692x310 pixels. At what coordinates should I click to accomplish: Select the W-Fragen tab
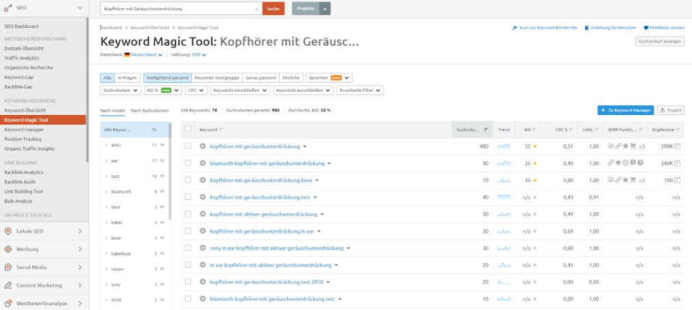[x=128, y=77]
